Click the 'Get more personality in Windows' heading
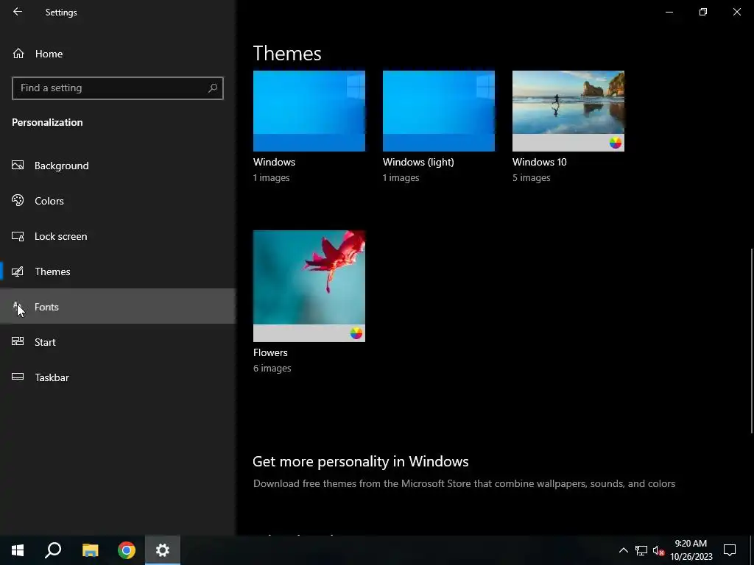The width and height of the screenshot is (754, 565). click(x=361, y=461)
